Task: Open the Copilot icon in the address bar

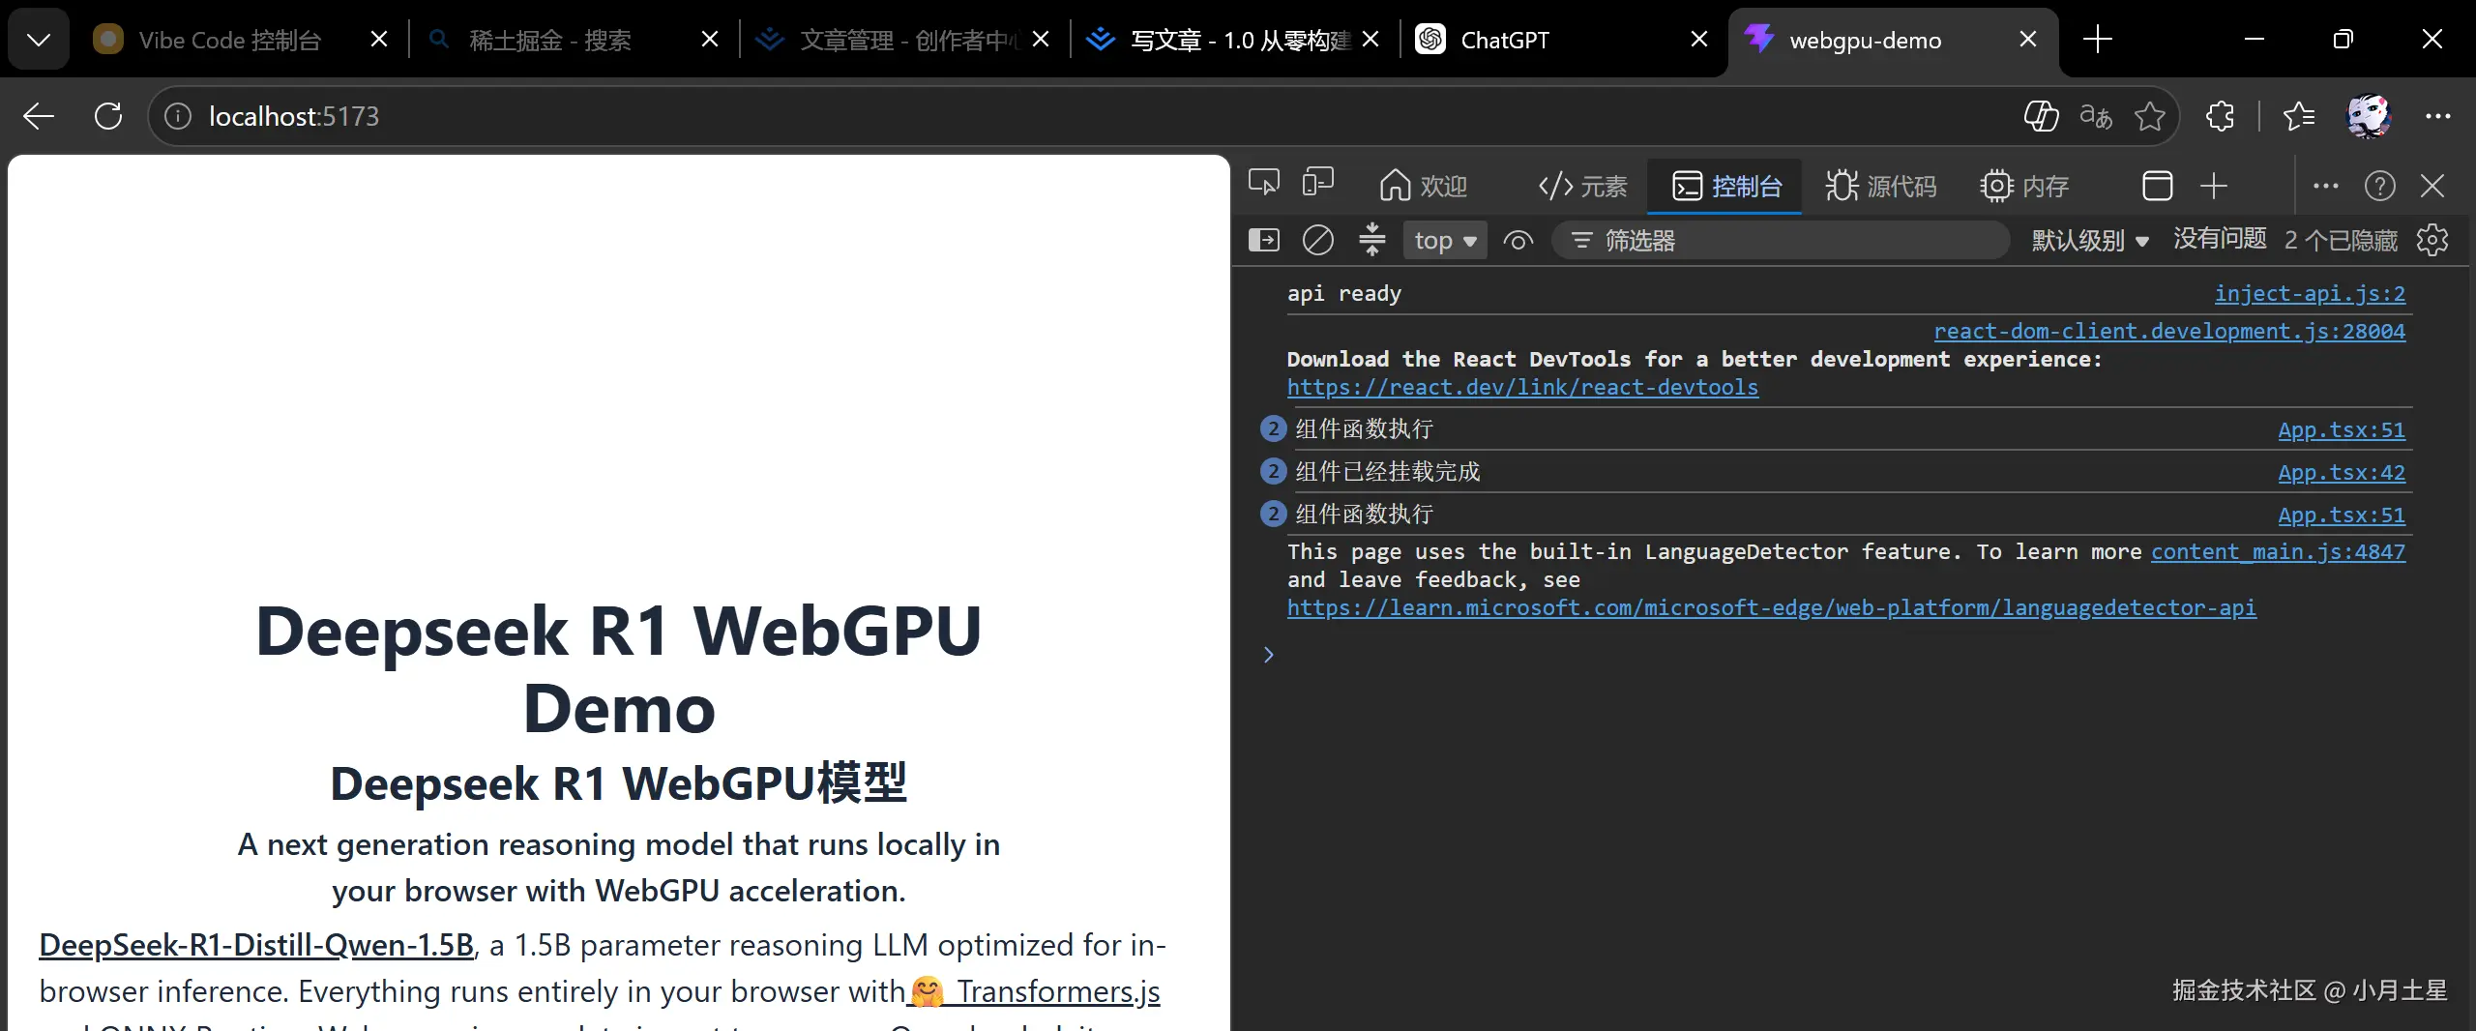Action: (2041, 116)
